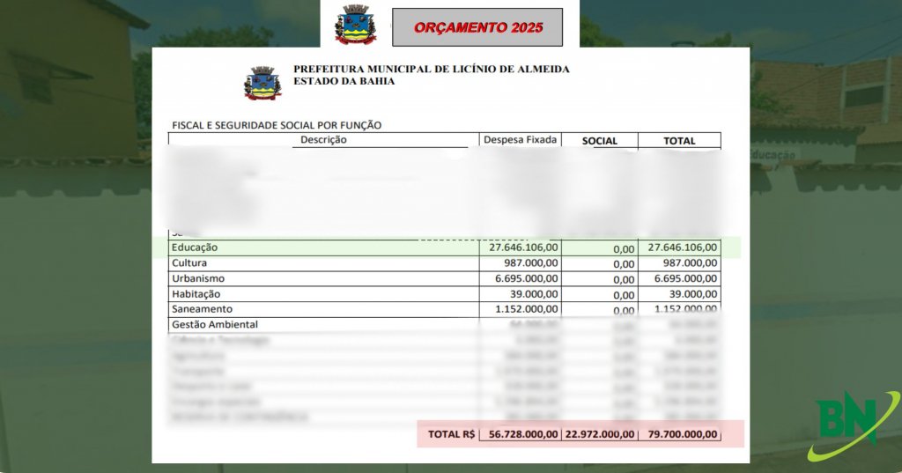Select the SOCIAL column header
The width and height of the screenshot is (902, 473).
[x=599, y=141]
